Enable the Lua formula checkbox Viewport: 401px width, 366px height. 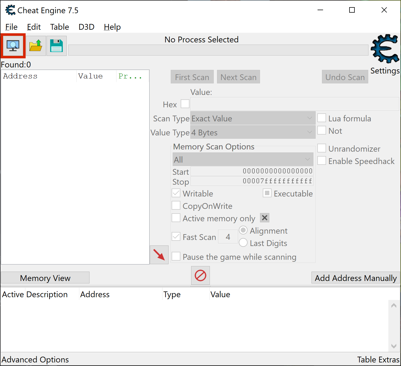322,118
